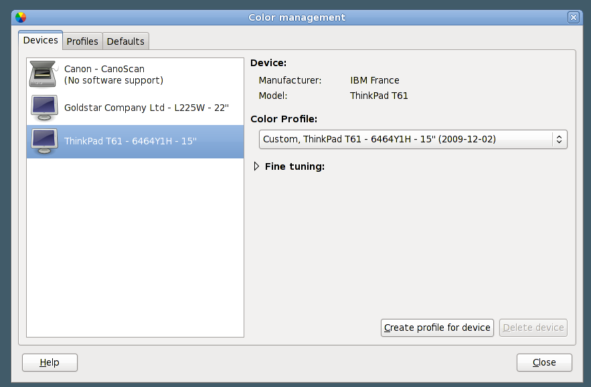The width and height of the screenshot is (591, 387).
Task: Click the Delete device button
Action: click(x=533, y=328)
